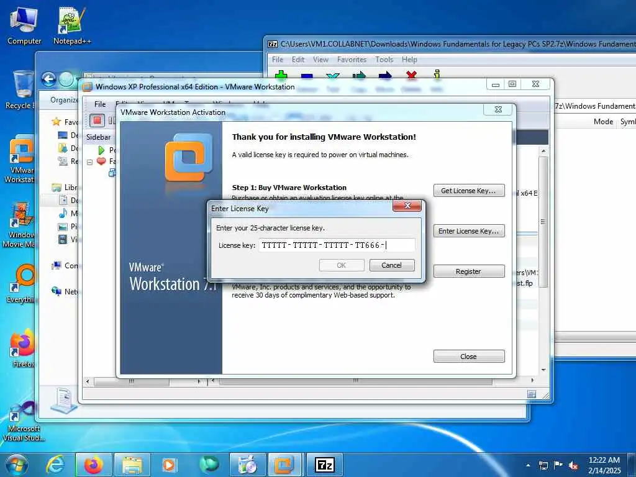Click the taskbar clock showing 12:22 AM
This screenshot has width=636, height=477.
(604, 465)
